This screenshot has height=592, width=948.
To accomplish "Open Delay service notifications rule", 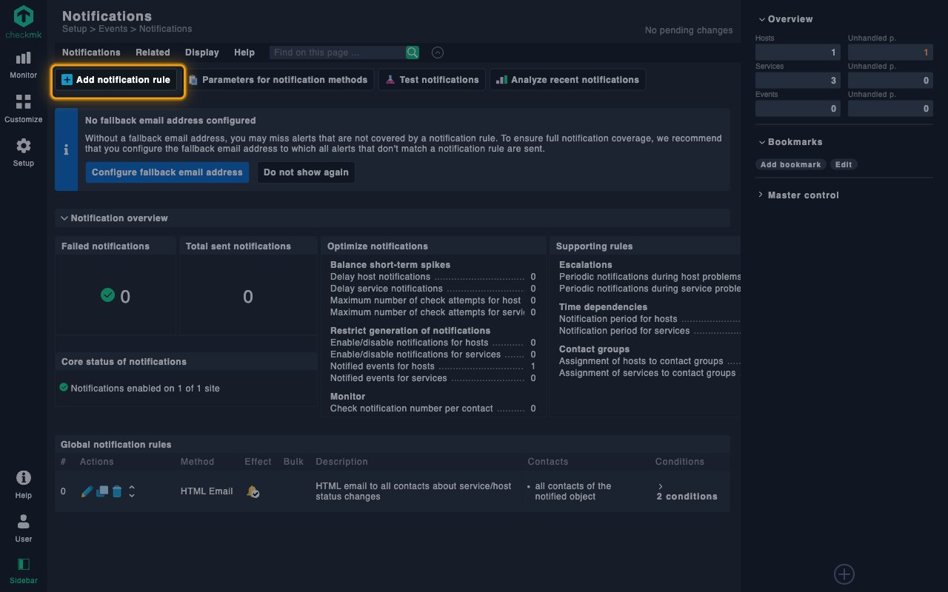I will pyautogui.click(x=387, y=289).
